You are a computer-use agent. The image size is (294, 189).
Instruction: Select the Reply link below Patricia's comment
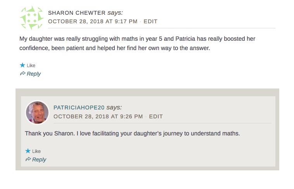(39, 160)
